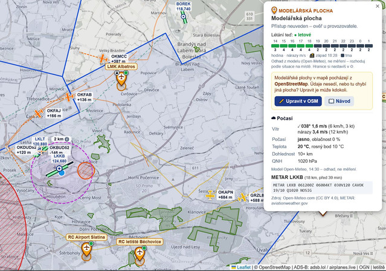The height and width of the screenshot is (271, 386).
Task: Click the RC Airport Slatina name label
Action: (x=86, y=237)
